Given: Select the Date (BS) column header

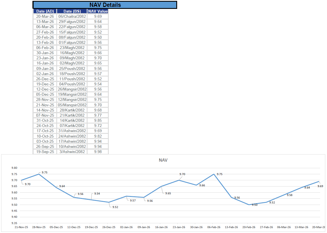Looking at the screenshot, I should coord(72,11).
